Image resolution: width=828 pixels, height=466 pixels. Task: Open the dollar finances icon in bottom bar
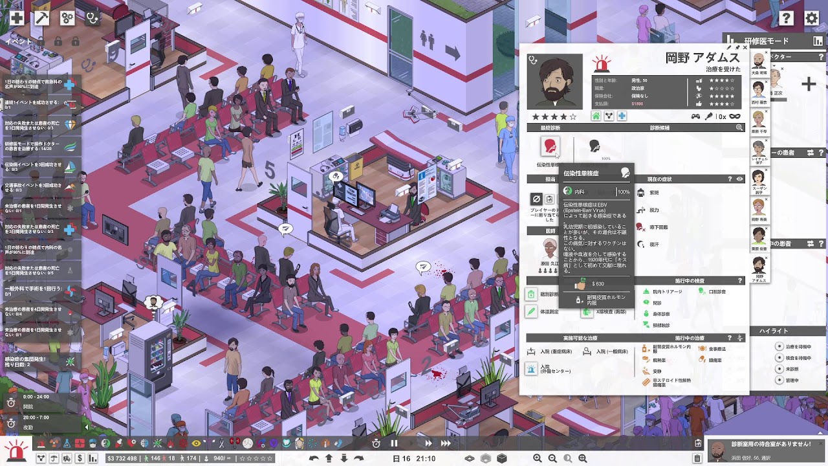click(80, 458)
